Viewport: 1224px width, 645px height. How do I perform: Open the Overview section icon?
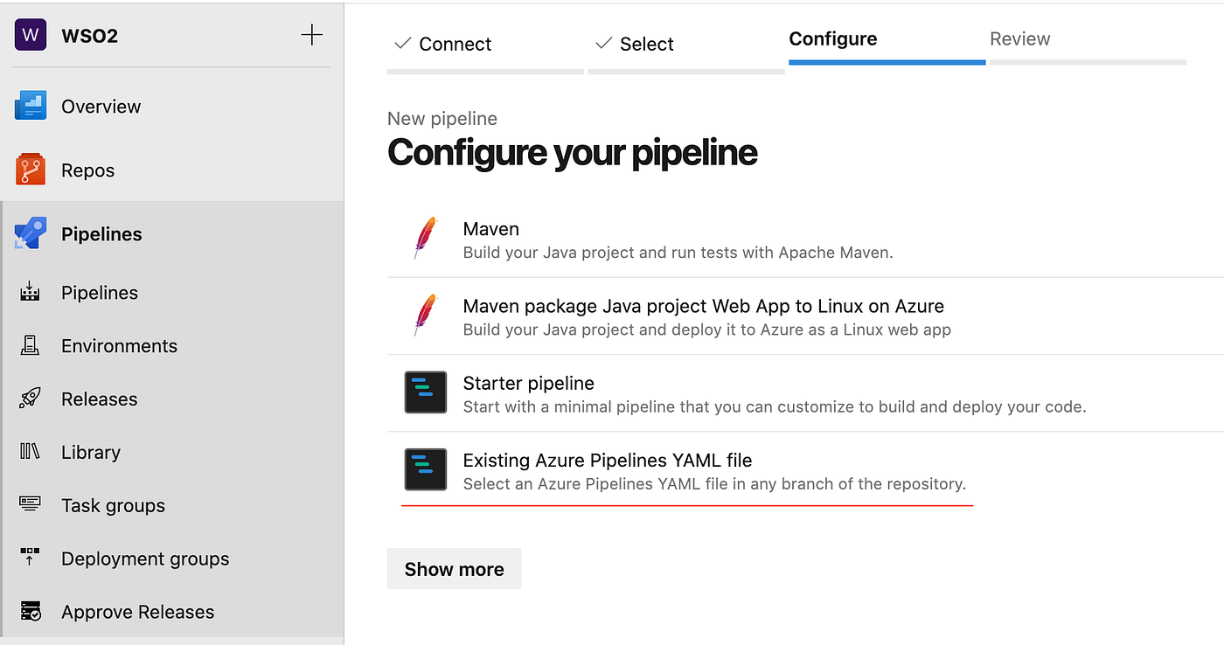tap(31, 107)
